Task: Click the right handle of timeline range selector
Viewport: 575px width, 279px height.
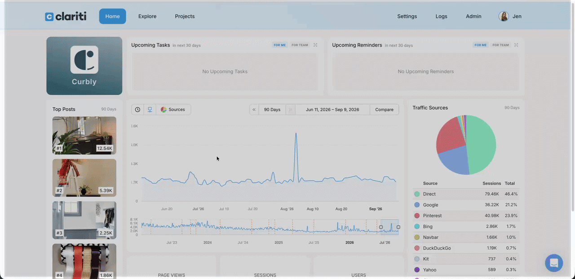Action: [398, 227]
